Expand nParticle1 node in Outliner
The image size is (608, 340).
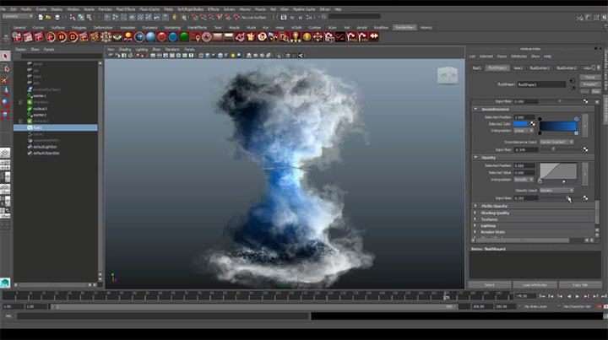tap(20, 102)
